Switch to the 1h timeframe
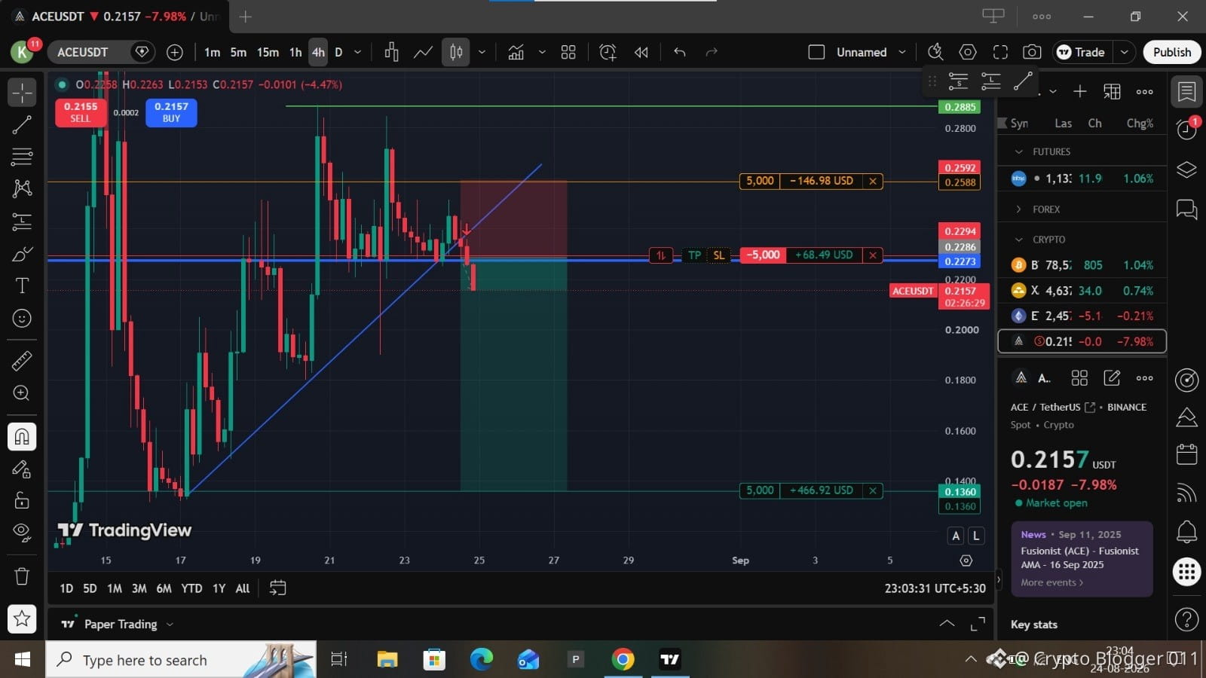1206x678 pixels. tap(295, 52)
